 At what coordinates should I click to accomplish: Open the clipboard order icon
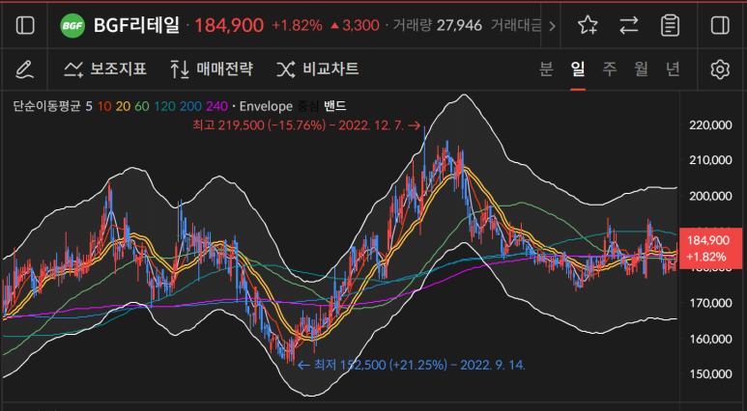[670, 25]
